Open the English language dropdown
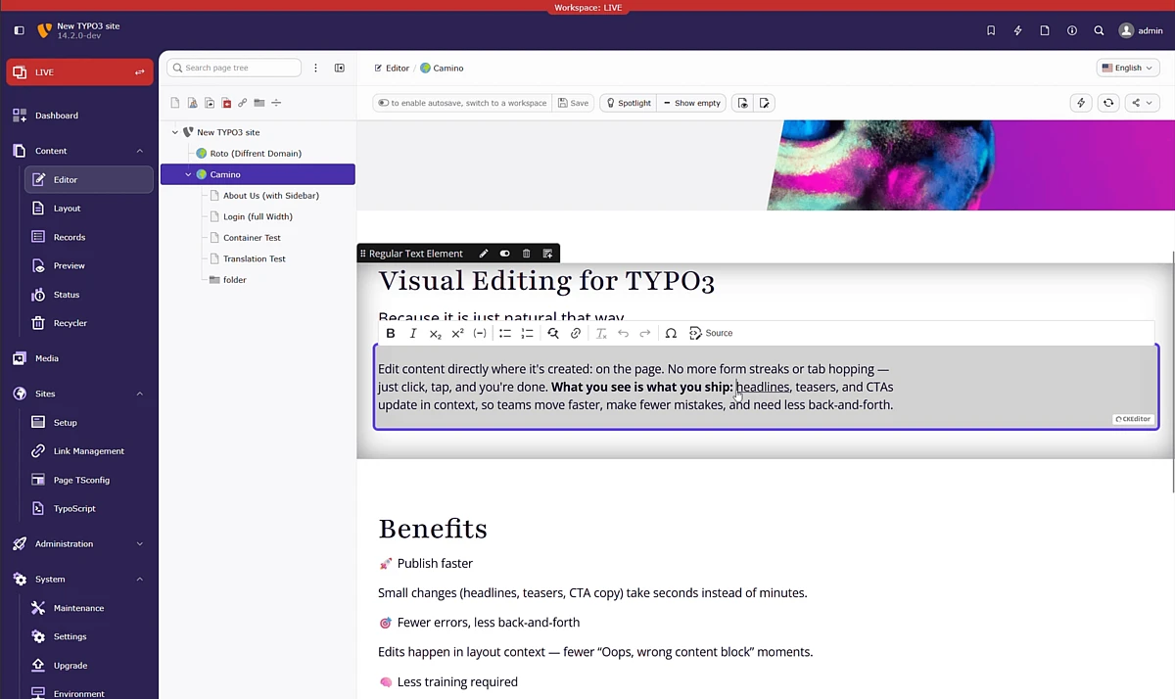 (x=1128, y=68)
